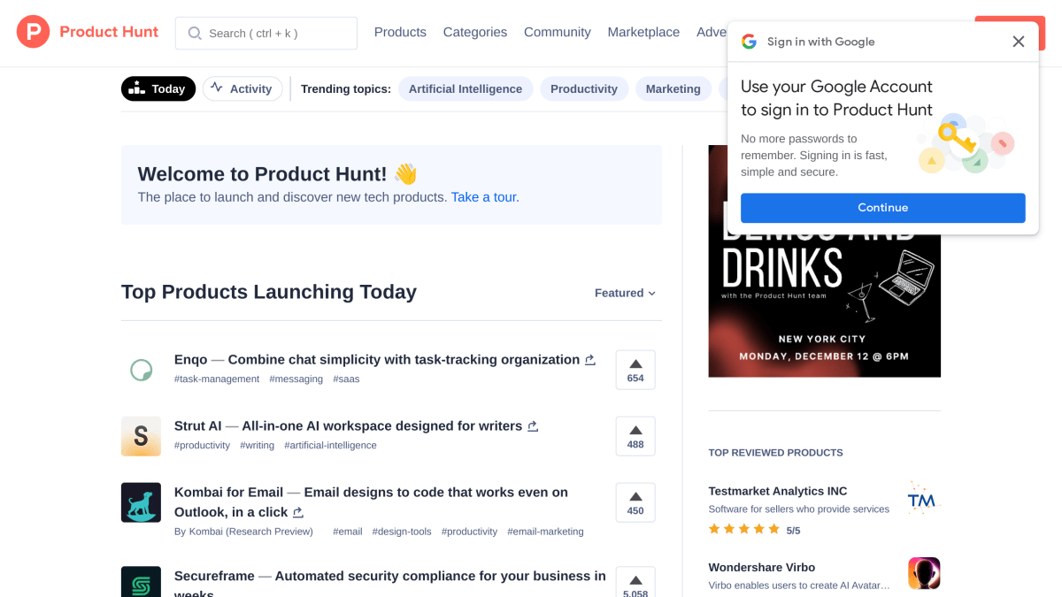Close the Sign in with Google popup
Image resolution: width=1062 pixels, height=597 pixels.
pyautogui.click(x=1019, y=42)
